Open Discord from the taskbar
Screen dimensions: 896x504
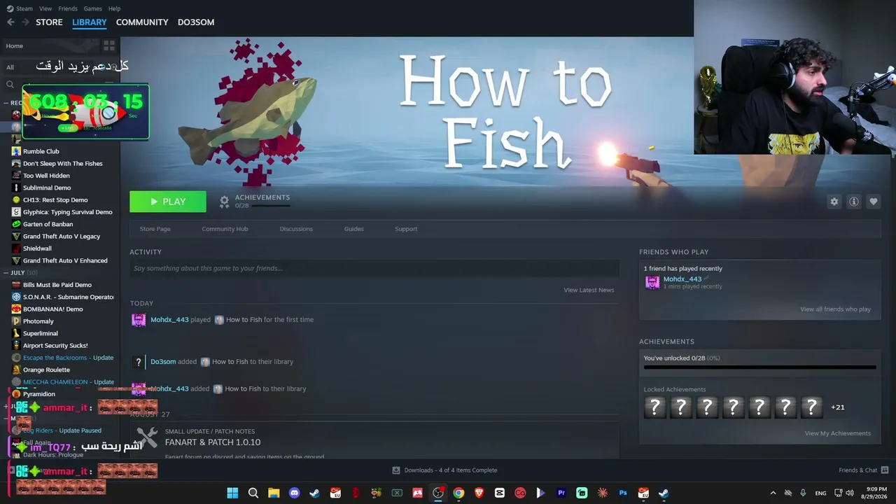(294, 493)
